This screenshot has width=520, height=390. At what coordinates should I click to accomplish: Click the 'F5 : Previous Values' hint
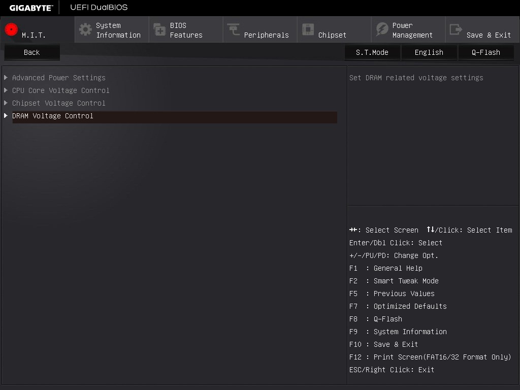(392, 294)
